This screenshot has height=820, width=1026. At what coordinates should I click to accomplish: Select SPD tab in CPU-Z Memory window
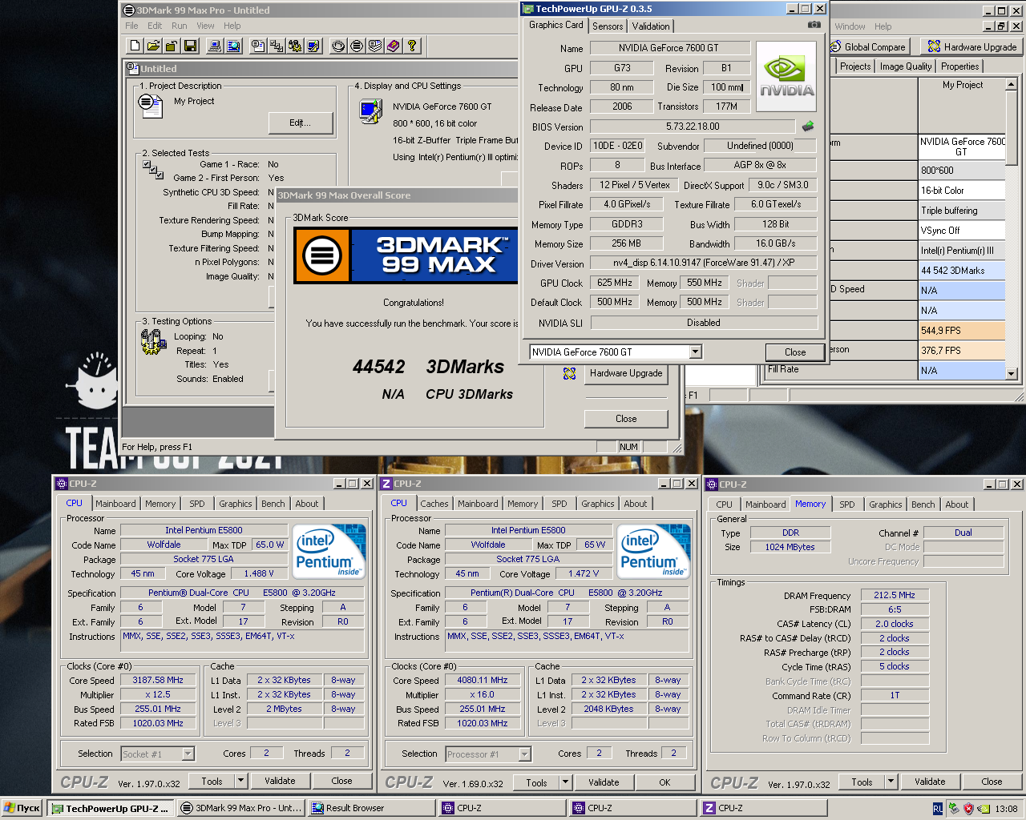[x=846, y=504]
